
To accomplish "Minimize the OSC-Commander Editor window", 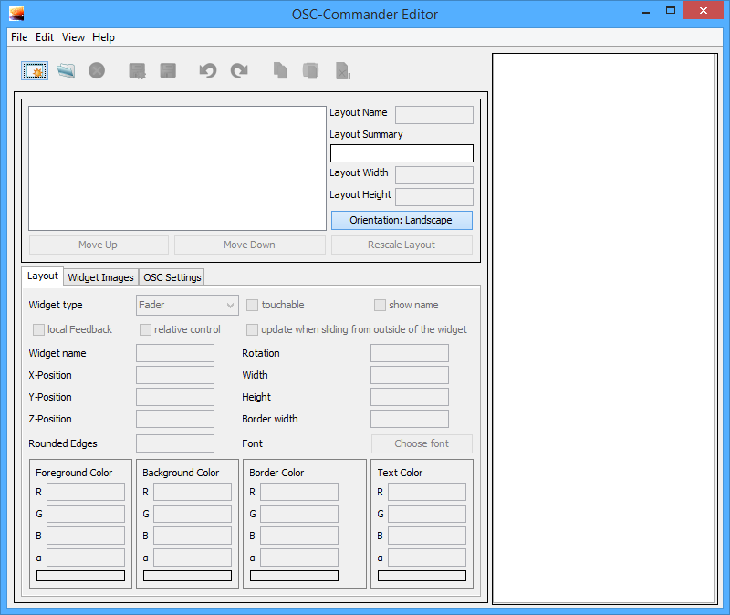I will (646, 11).
